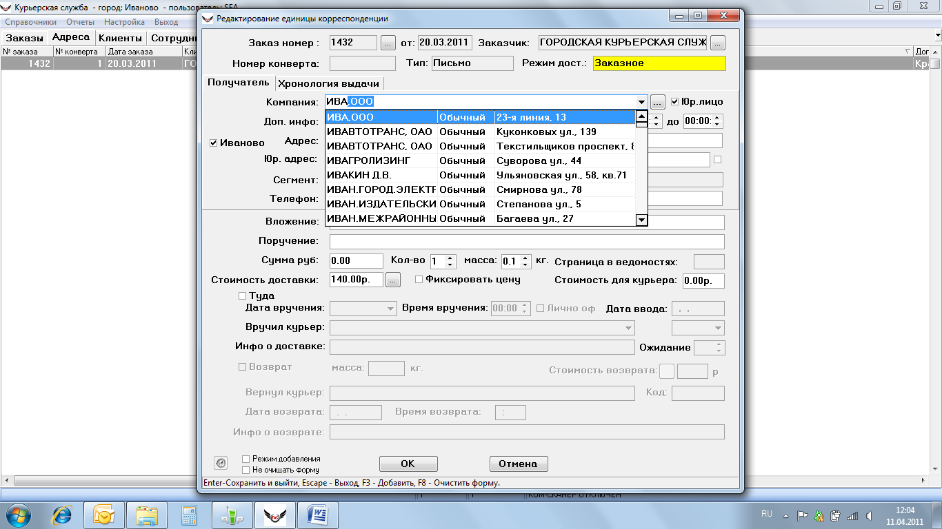Click the round icon beside Режим добавления
Image resolution: width=942 pixels, height=529 pixels.
coord(221,463)
